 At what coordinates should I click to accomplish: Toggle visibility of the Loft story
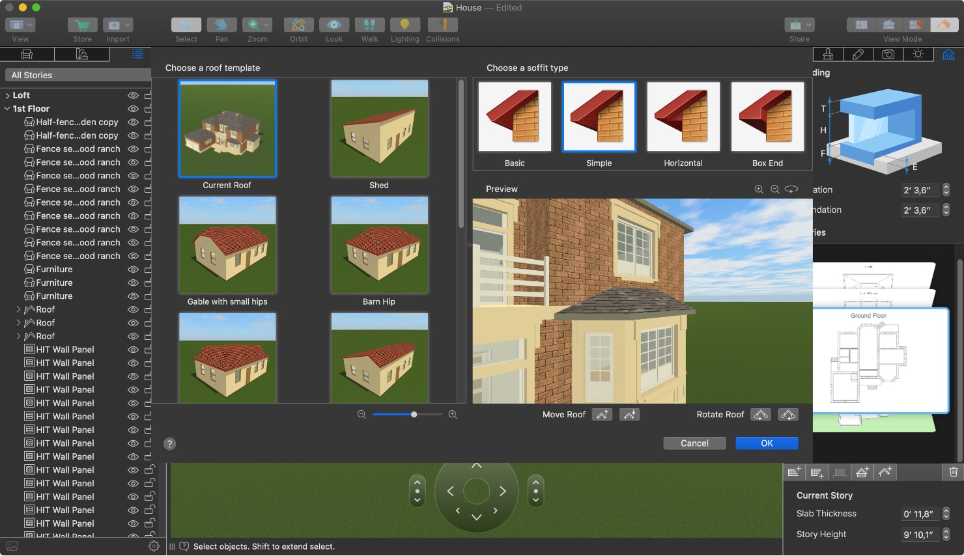[132, 94]
